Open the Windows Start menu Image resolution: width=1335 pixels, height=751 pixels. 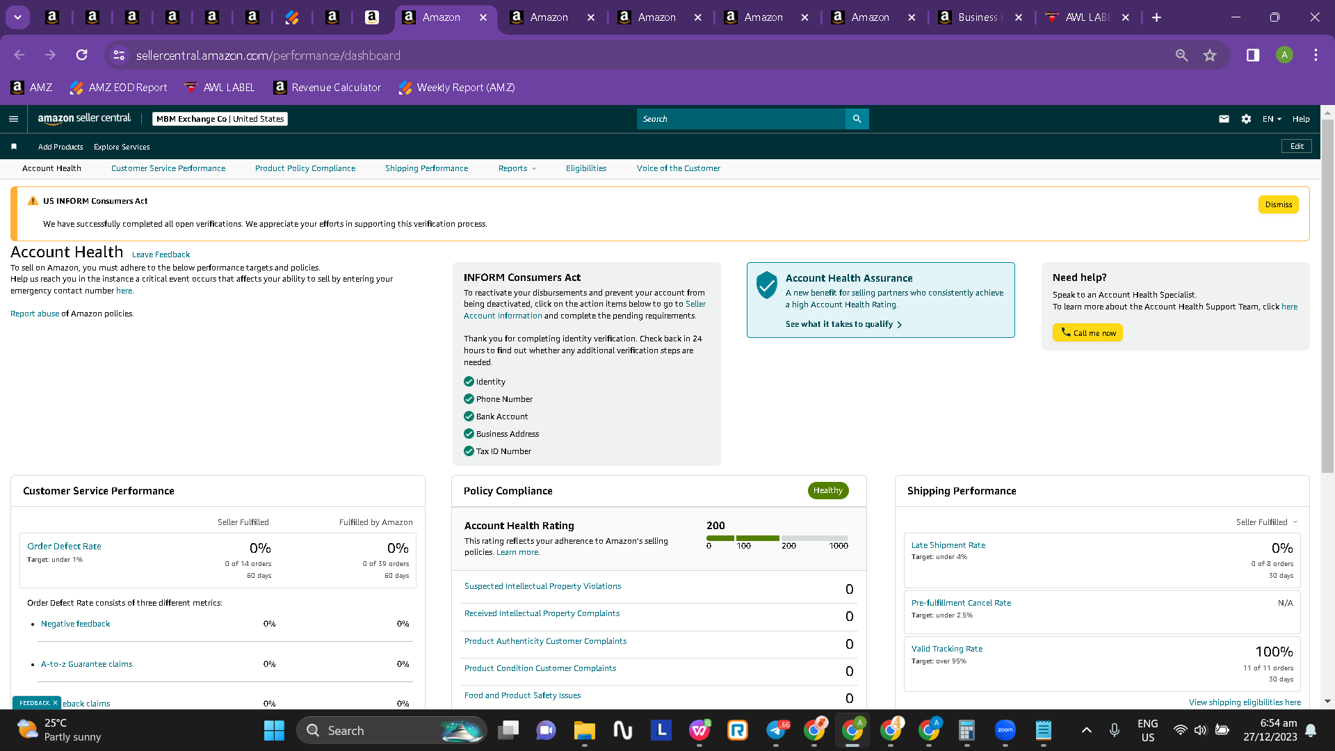[274, 730]
